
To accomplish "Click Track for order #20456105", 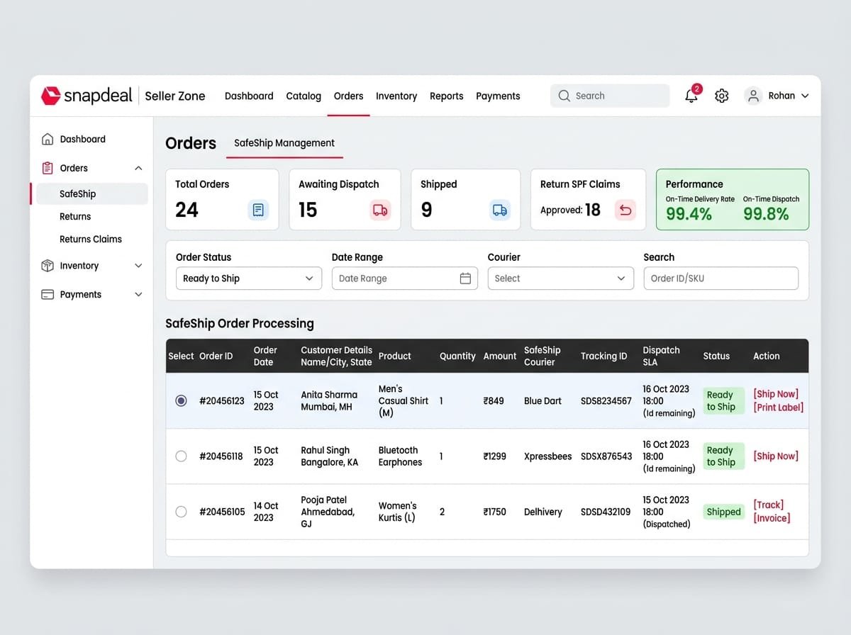I will (769, 505).
